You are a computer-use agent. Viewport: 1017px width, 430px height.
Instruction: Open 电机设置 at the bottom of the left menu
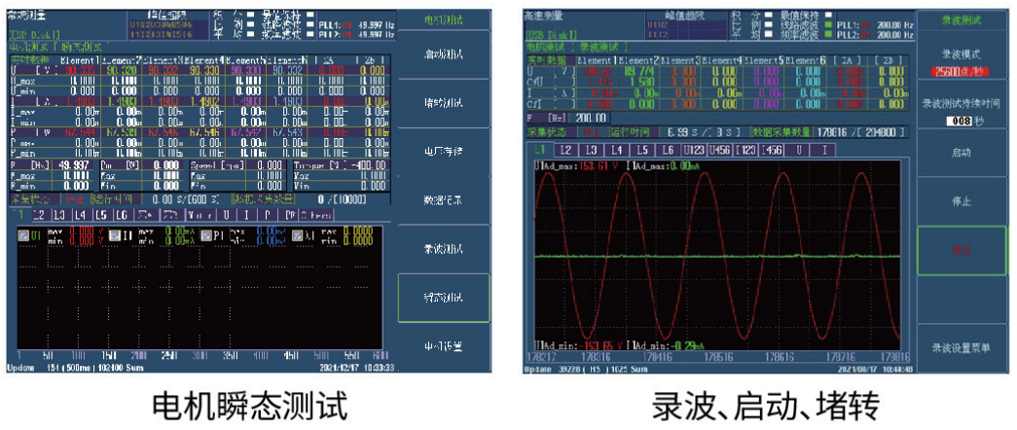443,345
